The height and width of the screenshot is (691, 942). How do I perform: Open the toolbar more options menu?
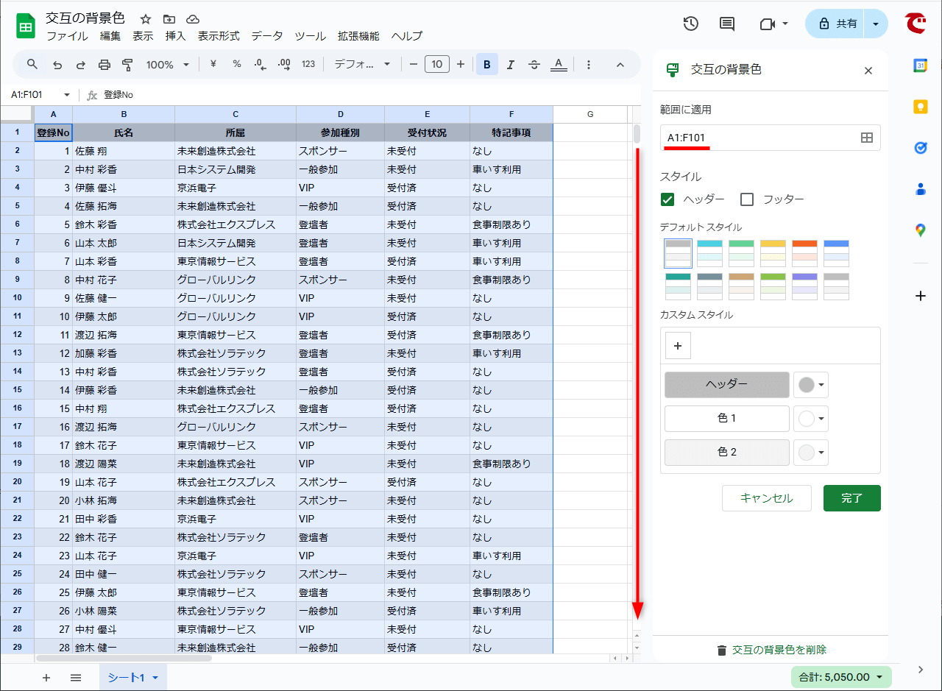pos(589,65)
